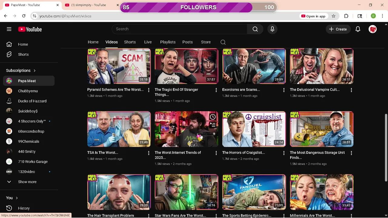Open 1320video subscription
The width and height of the screenshot is (388, 218).
tap(29, 172)
